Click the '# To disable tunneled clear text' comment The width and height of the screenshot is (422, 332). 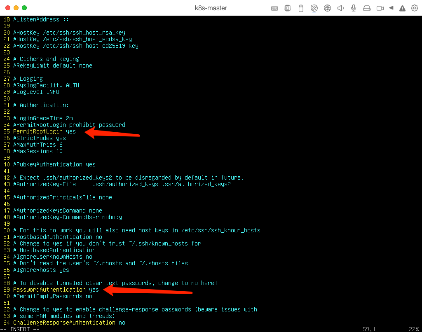click(x=115, y=283)
